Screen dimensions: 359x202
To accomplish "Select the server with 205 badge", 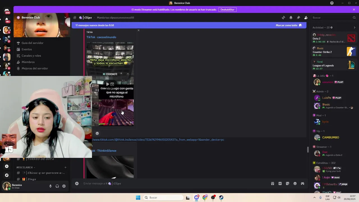I will [x=7, y=11].
